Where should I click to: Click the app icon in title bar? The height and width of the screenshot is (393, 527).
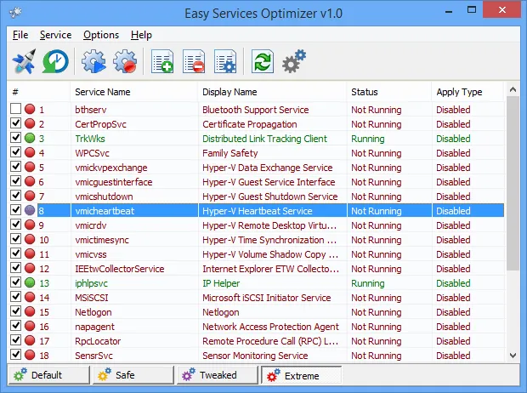[15, 13]
